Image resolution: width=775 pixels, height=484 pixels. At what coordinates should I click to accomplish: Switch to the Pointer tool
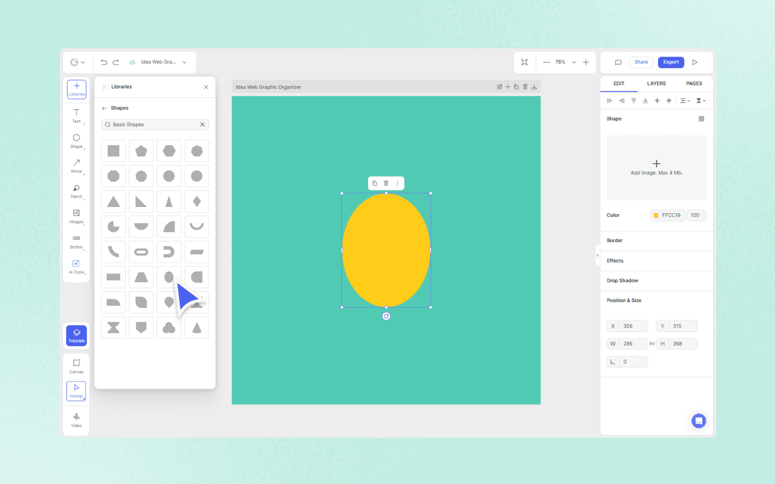(x=76, y=391)
